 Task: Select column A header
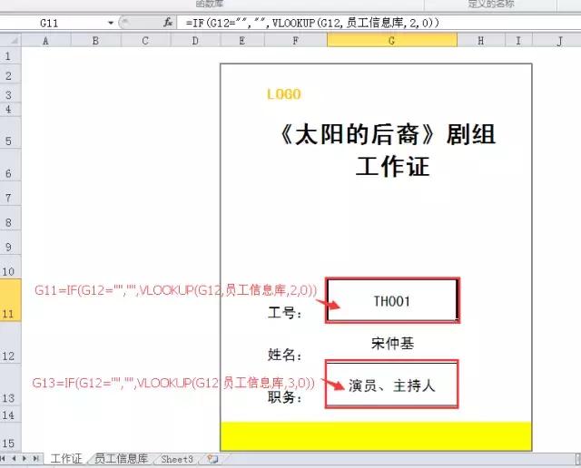click(46, 40)
